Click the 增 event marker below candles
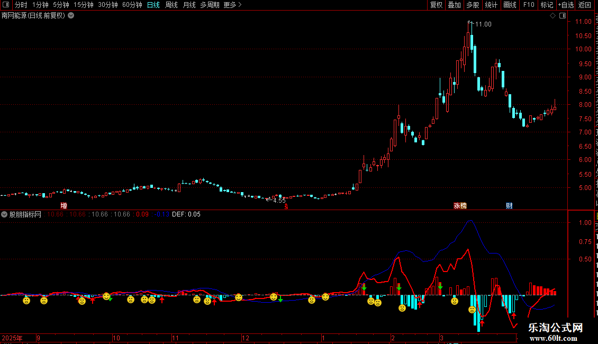This screenshot has width=598, height=344. pyautogui.click(x=64, y=205)
